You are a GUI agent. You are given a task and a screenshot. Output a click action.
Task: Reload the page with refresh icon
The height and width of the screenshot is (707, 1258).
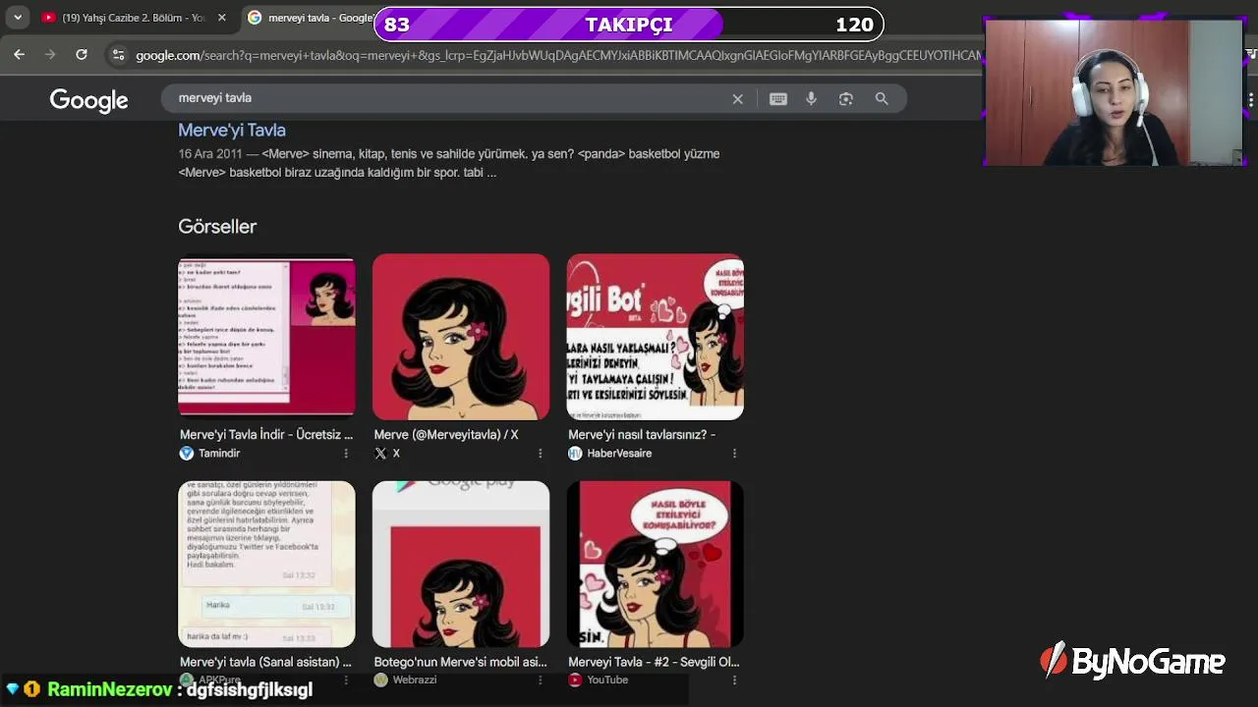tap(82, 55)
